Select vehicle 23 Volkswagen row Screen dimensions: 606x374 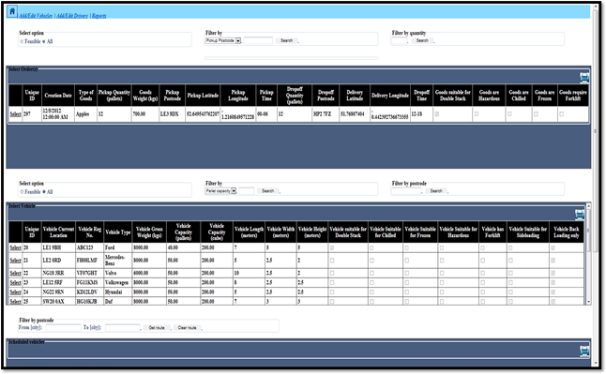click(15, 282)
